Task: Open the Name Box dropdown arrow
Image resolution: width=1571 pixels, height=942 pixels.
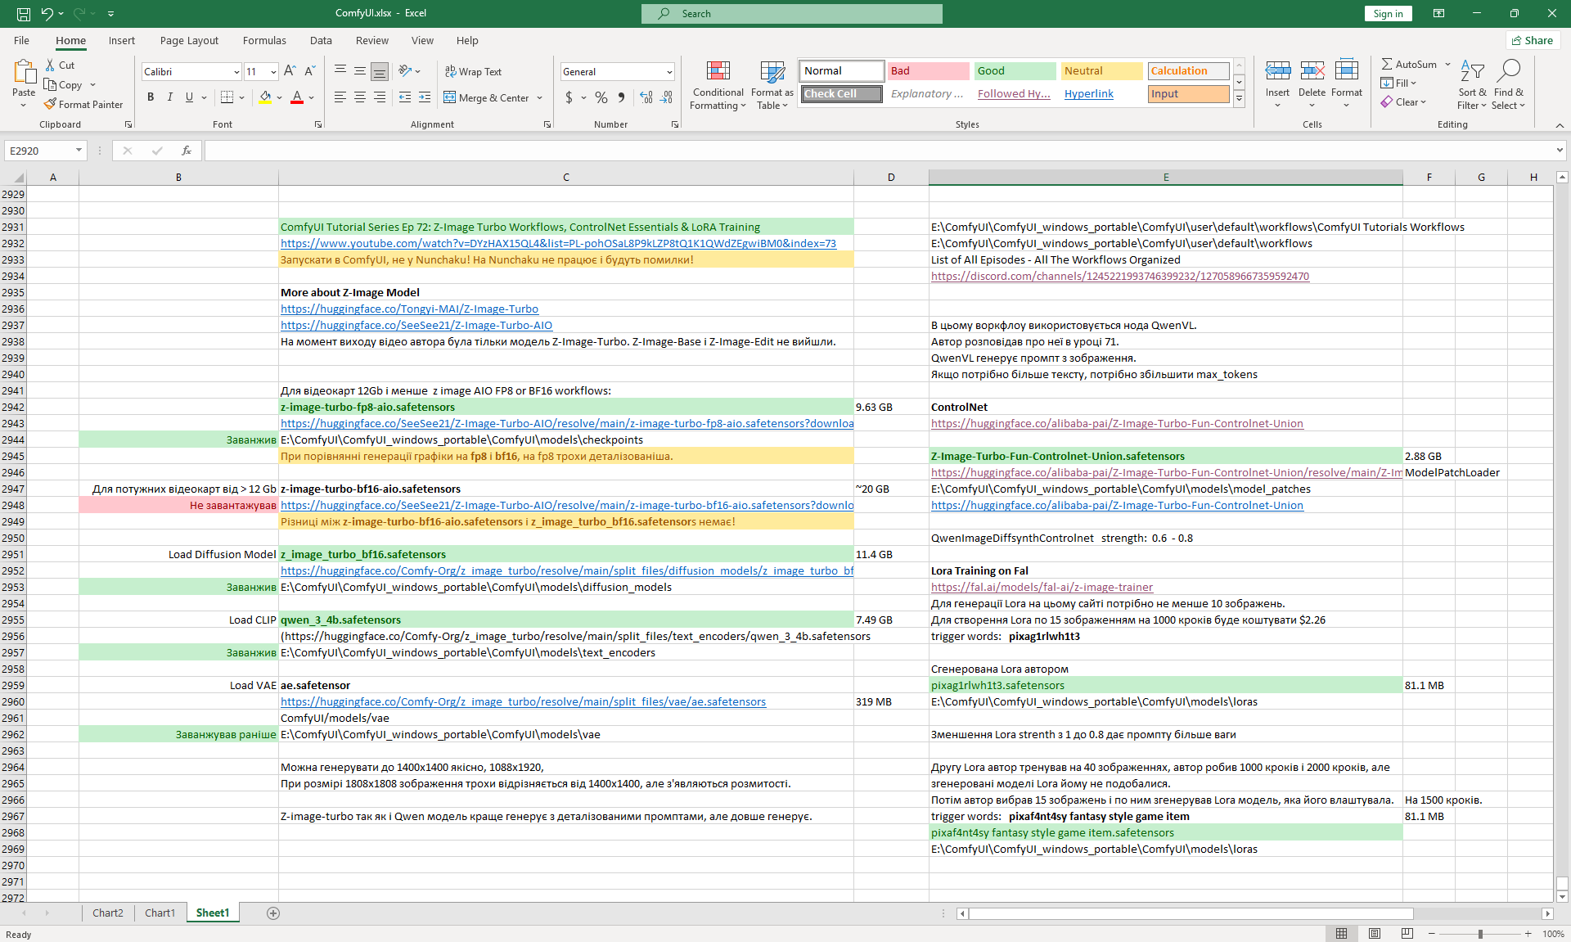Action: [x=79, y=151]
